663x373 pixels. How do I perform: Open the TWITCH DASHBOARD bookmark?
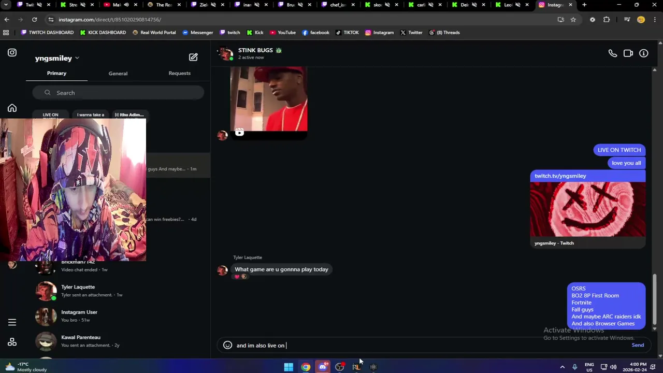(x=47, y=32)
